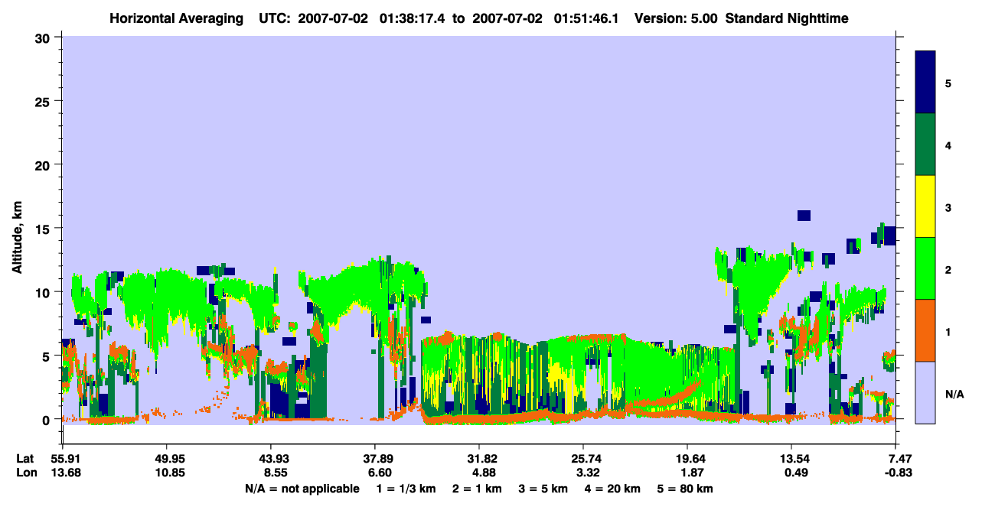Click the 'Lat' row label
Viewport: 995px width, 510px height.
coord(25,459)
